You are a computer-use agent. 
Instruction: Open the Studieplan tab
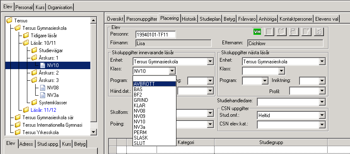point(210,19)
